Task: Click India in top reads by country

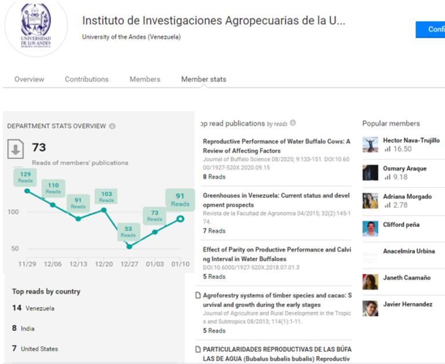Action: 28,329
